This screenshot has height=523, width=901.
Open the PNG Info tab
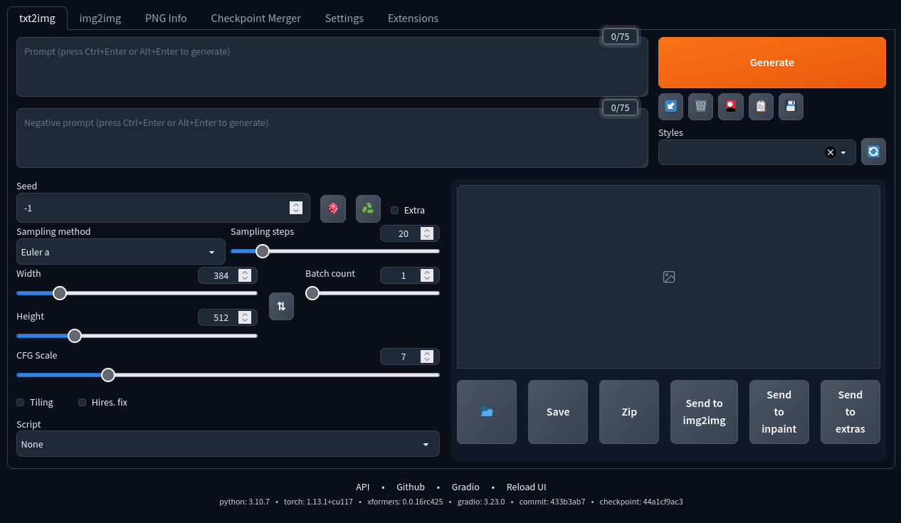(166, 19)
